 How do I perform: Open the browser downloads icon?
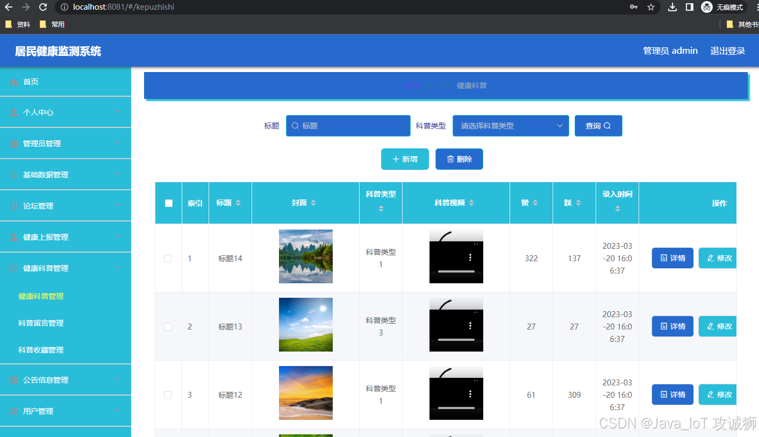(672, 7)
